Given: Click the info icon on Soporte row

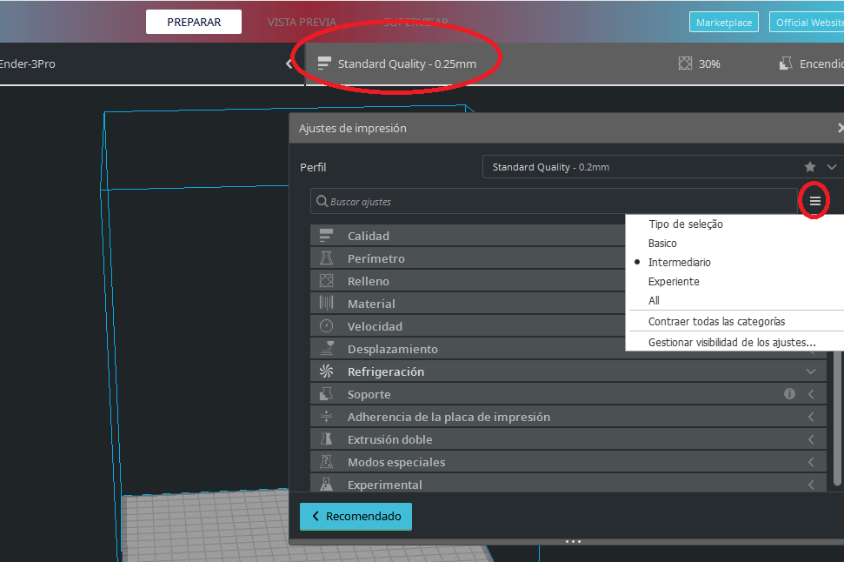Looking at the screenshot, I should [789, 394].
